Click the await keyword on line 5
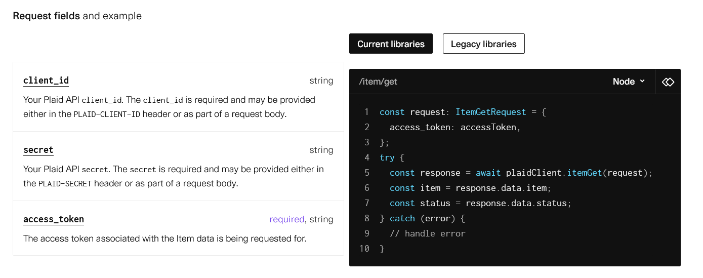The image size is (703, 278). point(488,173)
